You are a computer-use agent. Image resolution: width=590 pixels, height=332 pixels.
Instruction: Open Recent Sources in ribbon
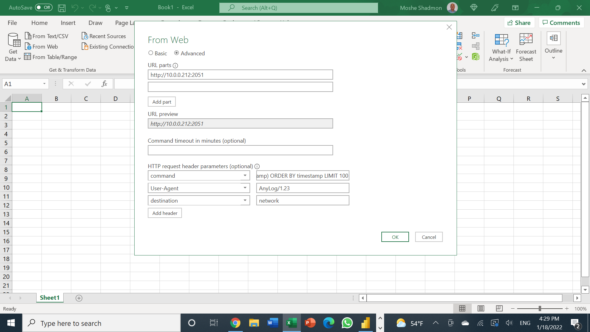[104, 36]
